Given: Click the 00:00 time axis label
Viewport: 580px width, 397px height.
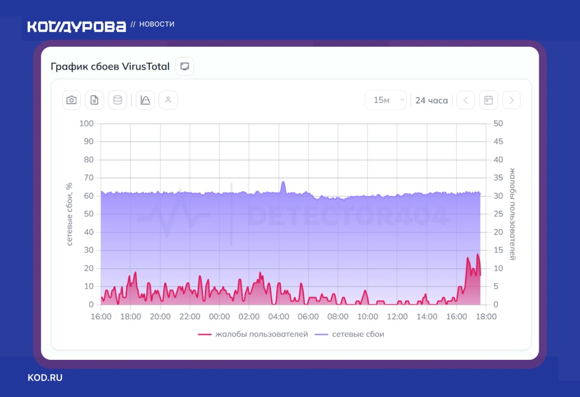Looking at the screenshot, I should coord(220,317).
